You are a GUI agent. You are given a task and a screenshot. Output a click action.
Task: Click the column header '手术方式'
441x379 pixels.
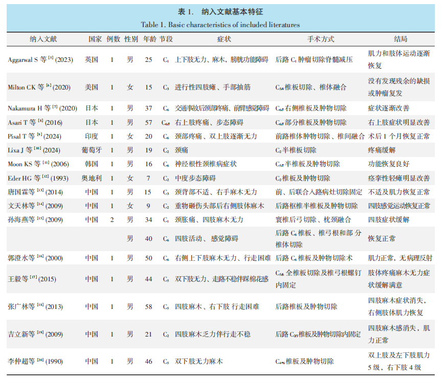click(x=320, y=39)
